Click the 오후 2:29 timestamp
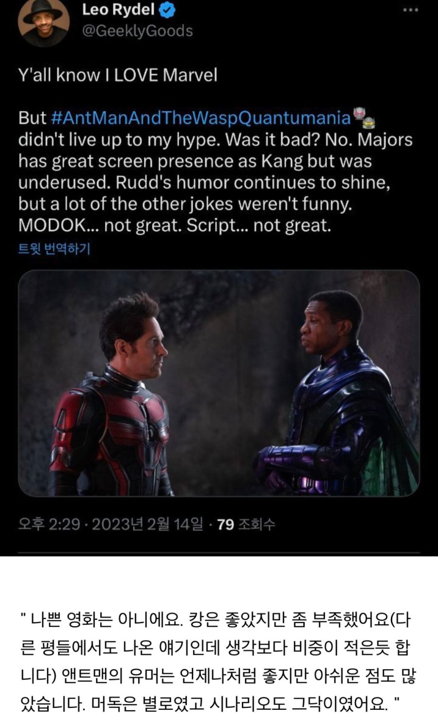The height and width of the screenshot is (719, 438). [x=49, y=524]
